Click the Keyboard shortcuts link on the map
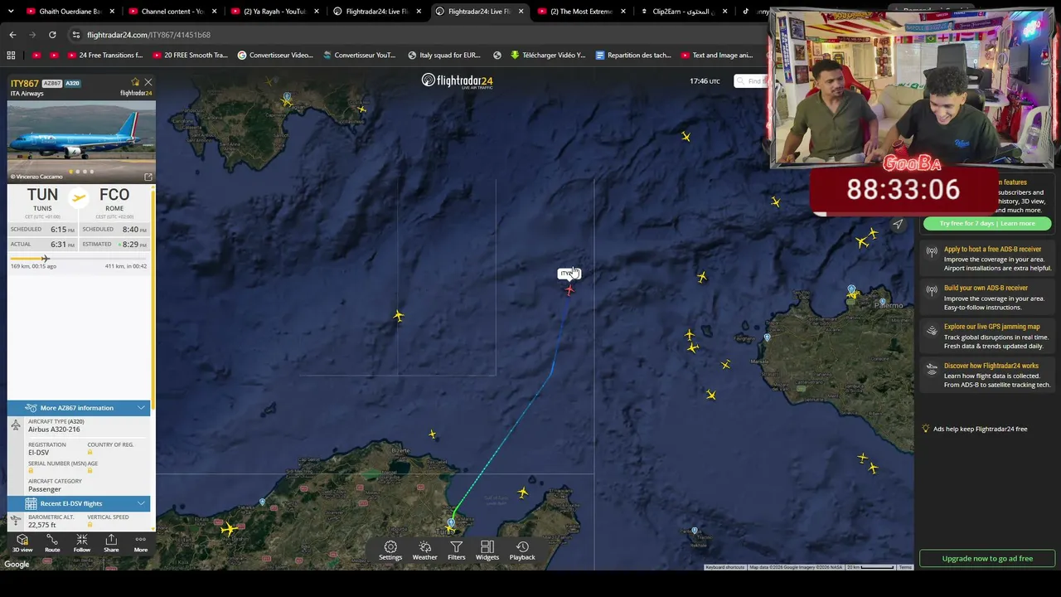This screenshot has height=597, width=1061. (724, 567)
